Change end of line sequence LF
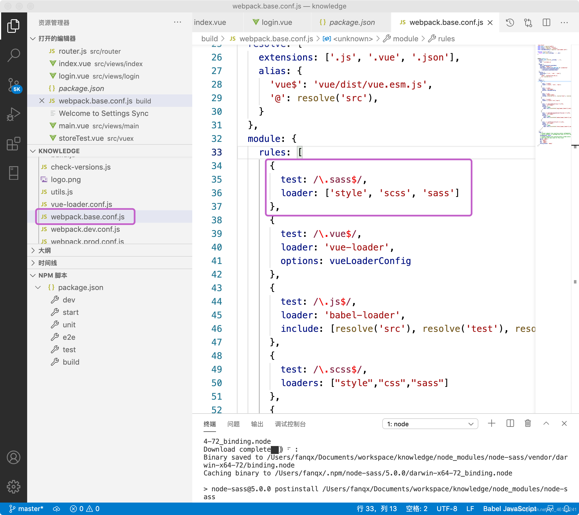 pos(470,509)
